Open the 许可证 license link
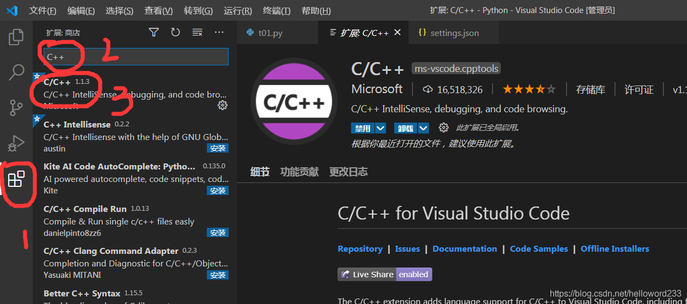687x304 pixels. [x=639, y=90]
